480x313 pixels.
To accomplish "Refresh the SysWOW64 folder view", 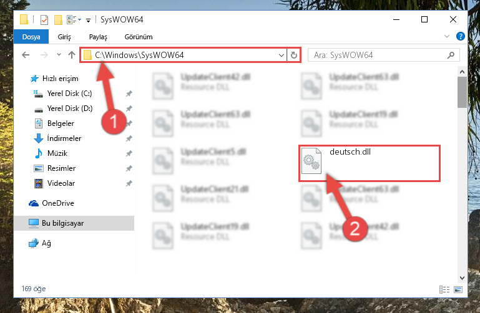I will click(x=294, y=55).
